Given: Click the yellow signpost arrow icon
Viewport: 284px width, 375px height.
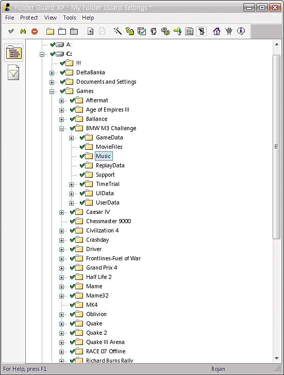Looking at the screenshot, I should (177, 32).
